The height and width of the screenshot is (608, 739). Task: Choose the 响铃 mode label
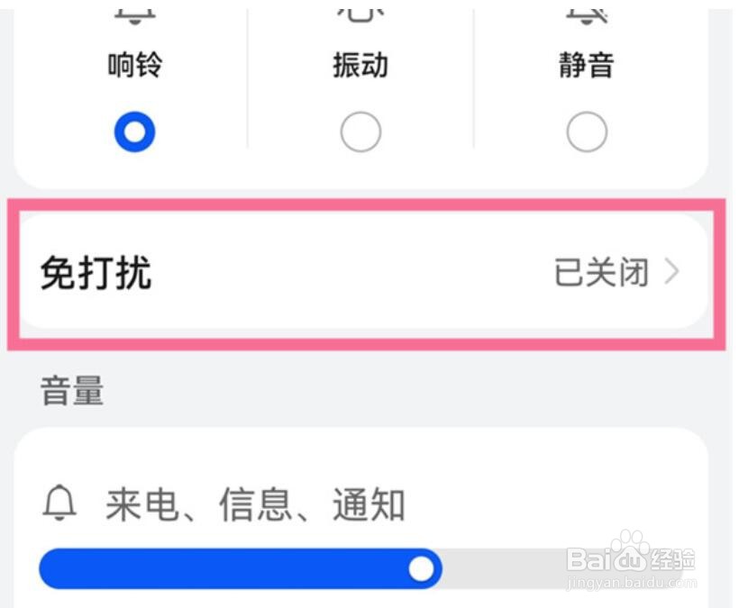point(134,67)
